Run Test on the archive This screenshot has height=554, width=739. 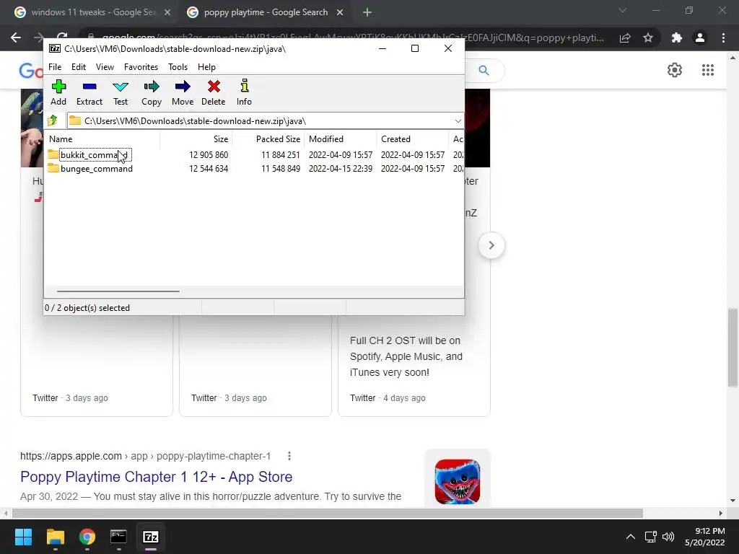click(x=121, y=93)
